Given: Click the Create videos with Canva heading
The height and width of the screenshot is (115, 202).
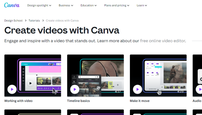Looking at the screenshot, I should [62, 30].
